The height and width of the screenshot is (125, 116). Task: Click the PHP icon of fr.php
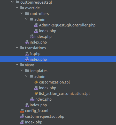(x=27, y=54)
